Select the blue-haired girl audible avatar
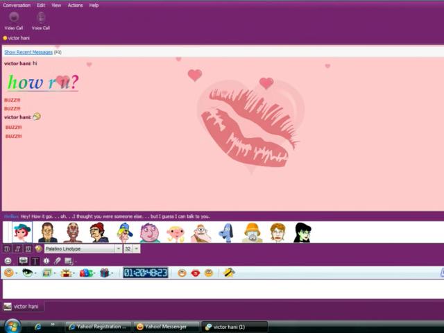 [x=22, y=232]
